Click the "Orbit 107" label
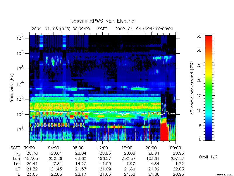Viewport: 234px width, 176px height. tap(208, 157)
